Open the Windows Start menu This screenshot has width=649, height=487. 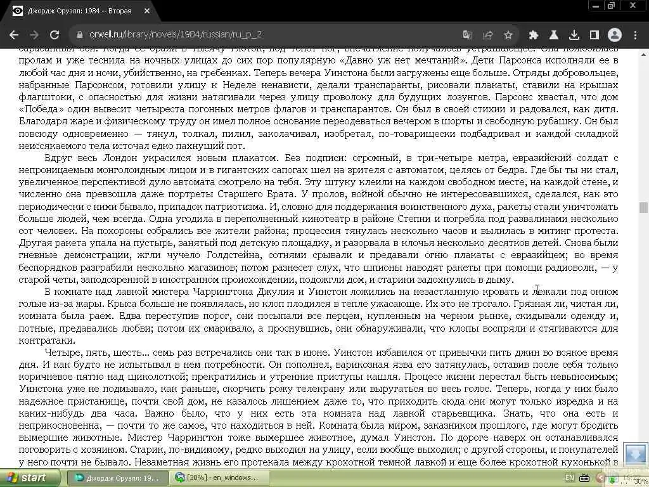(30, 478)
